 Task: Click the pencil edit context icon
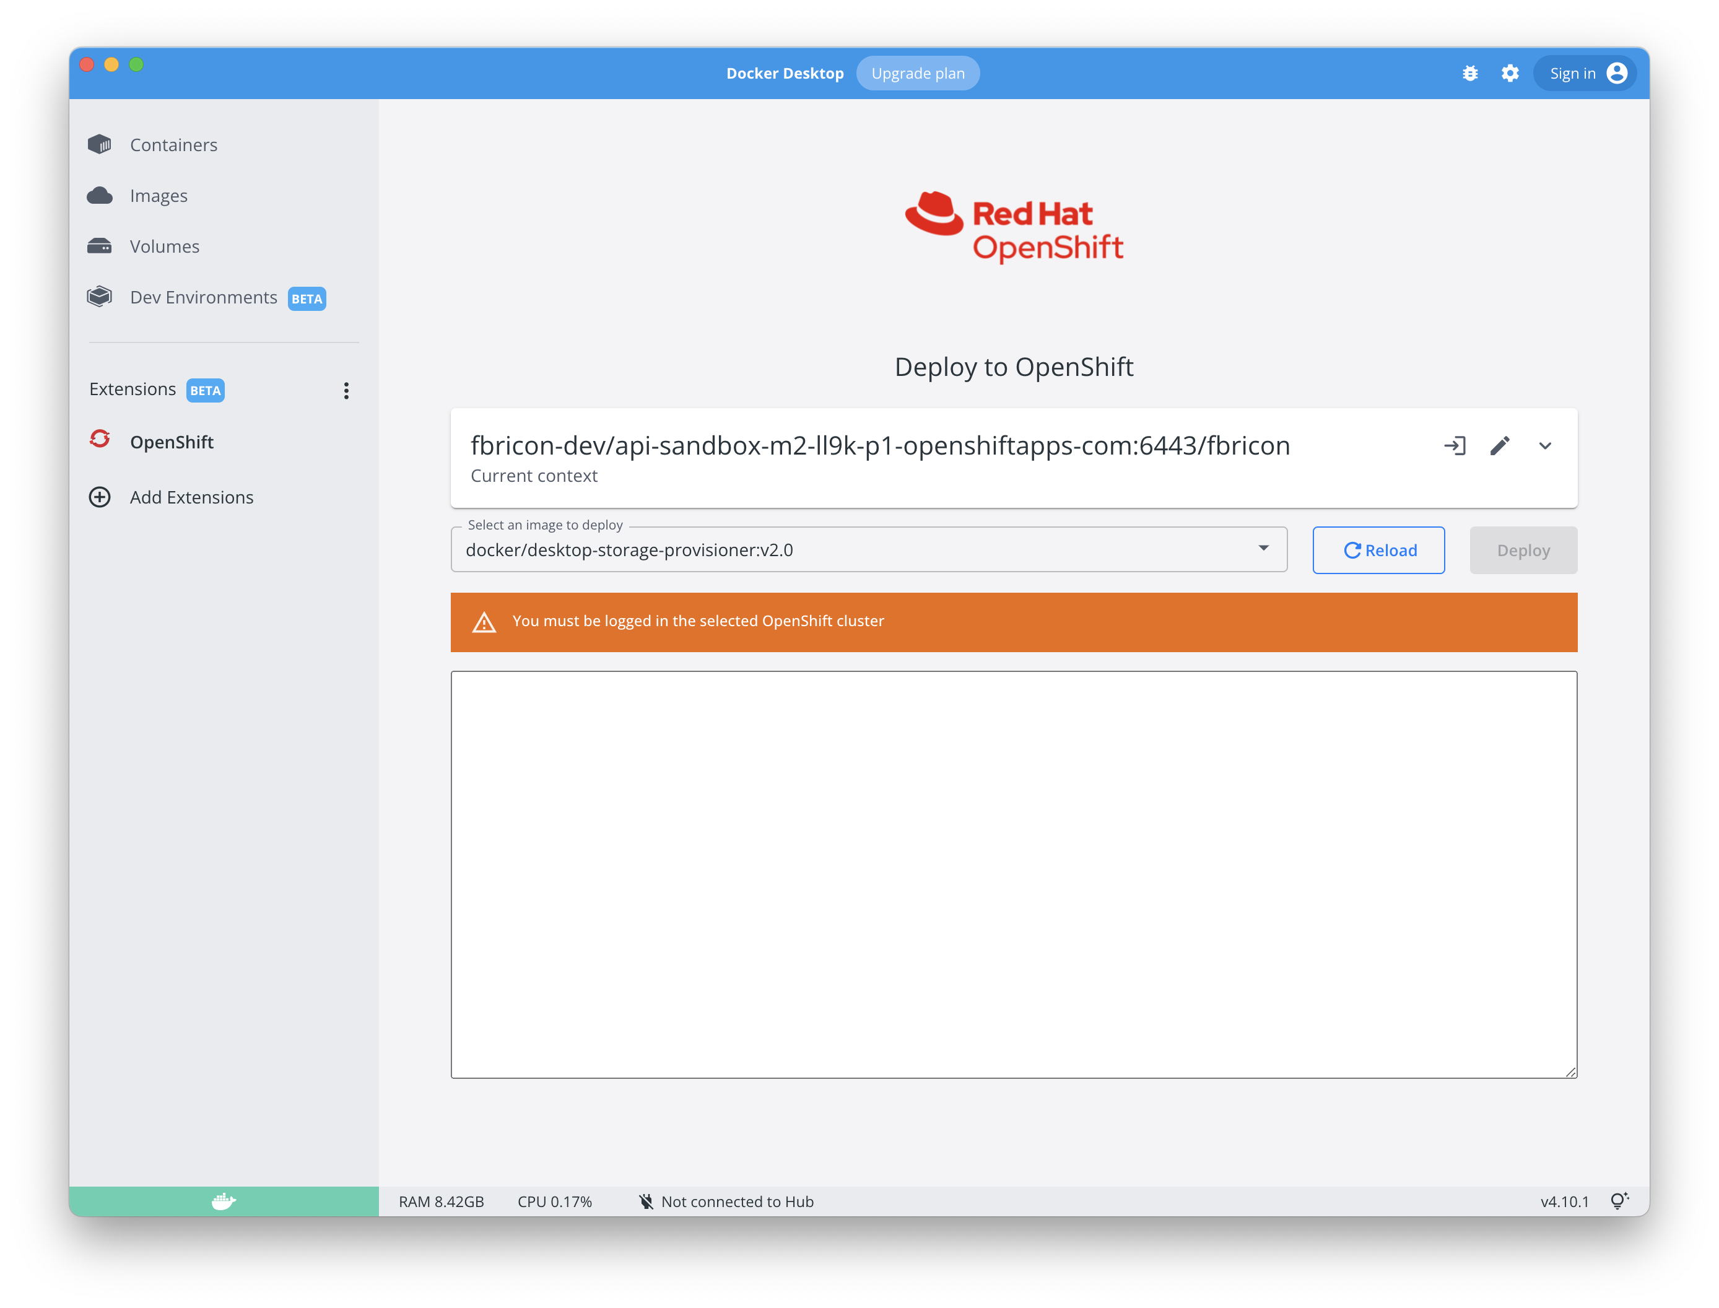click(1499, 446)
